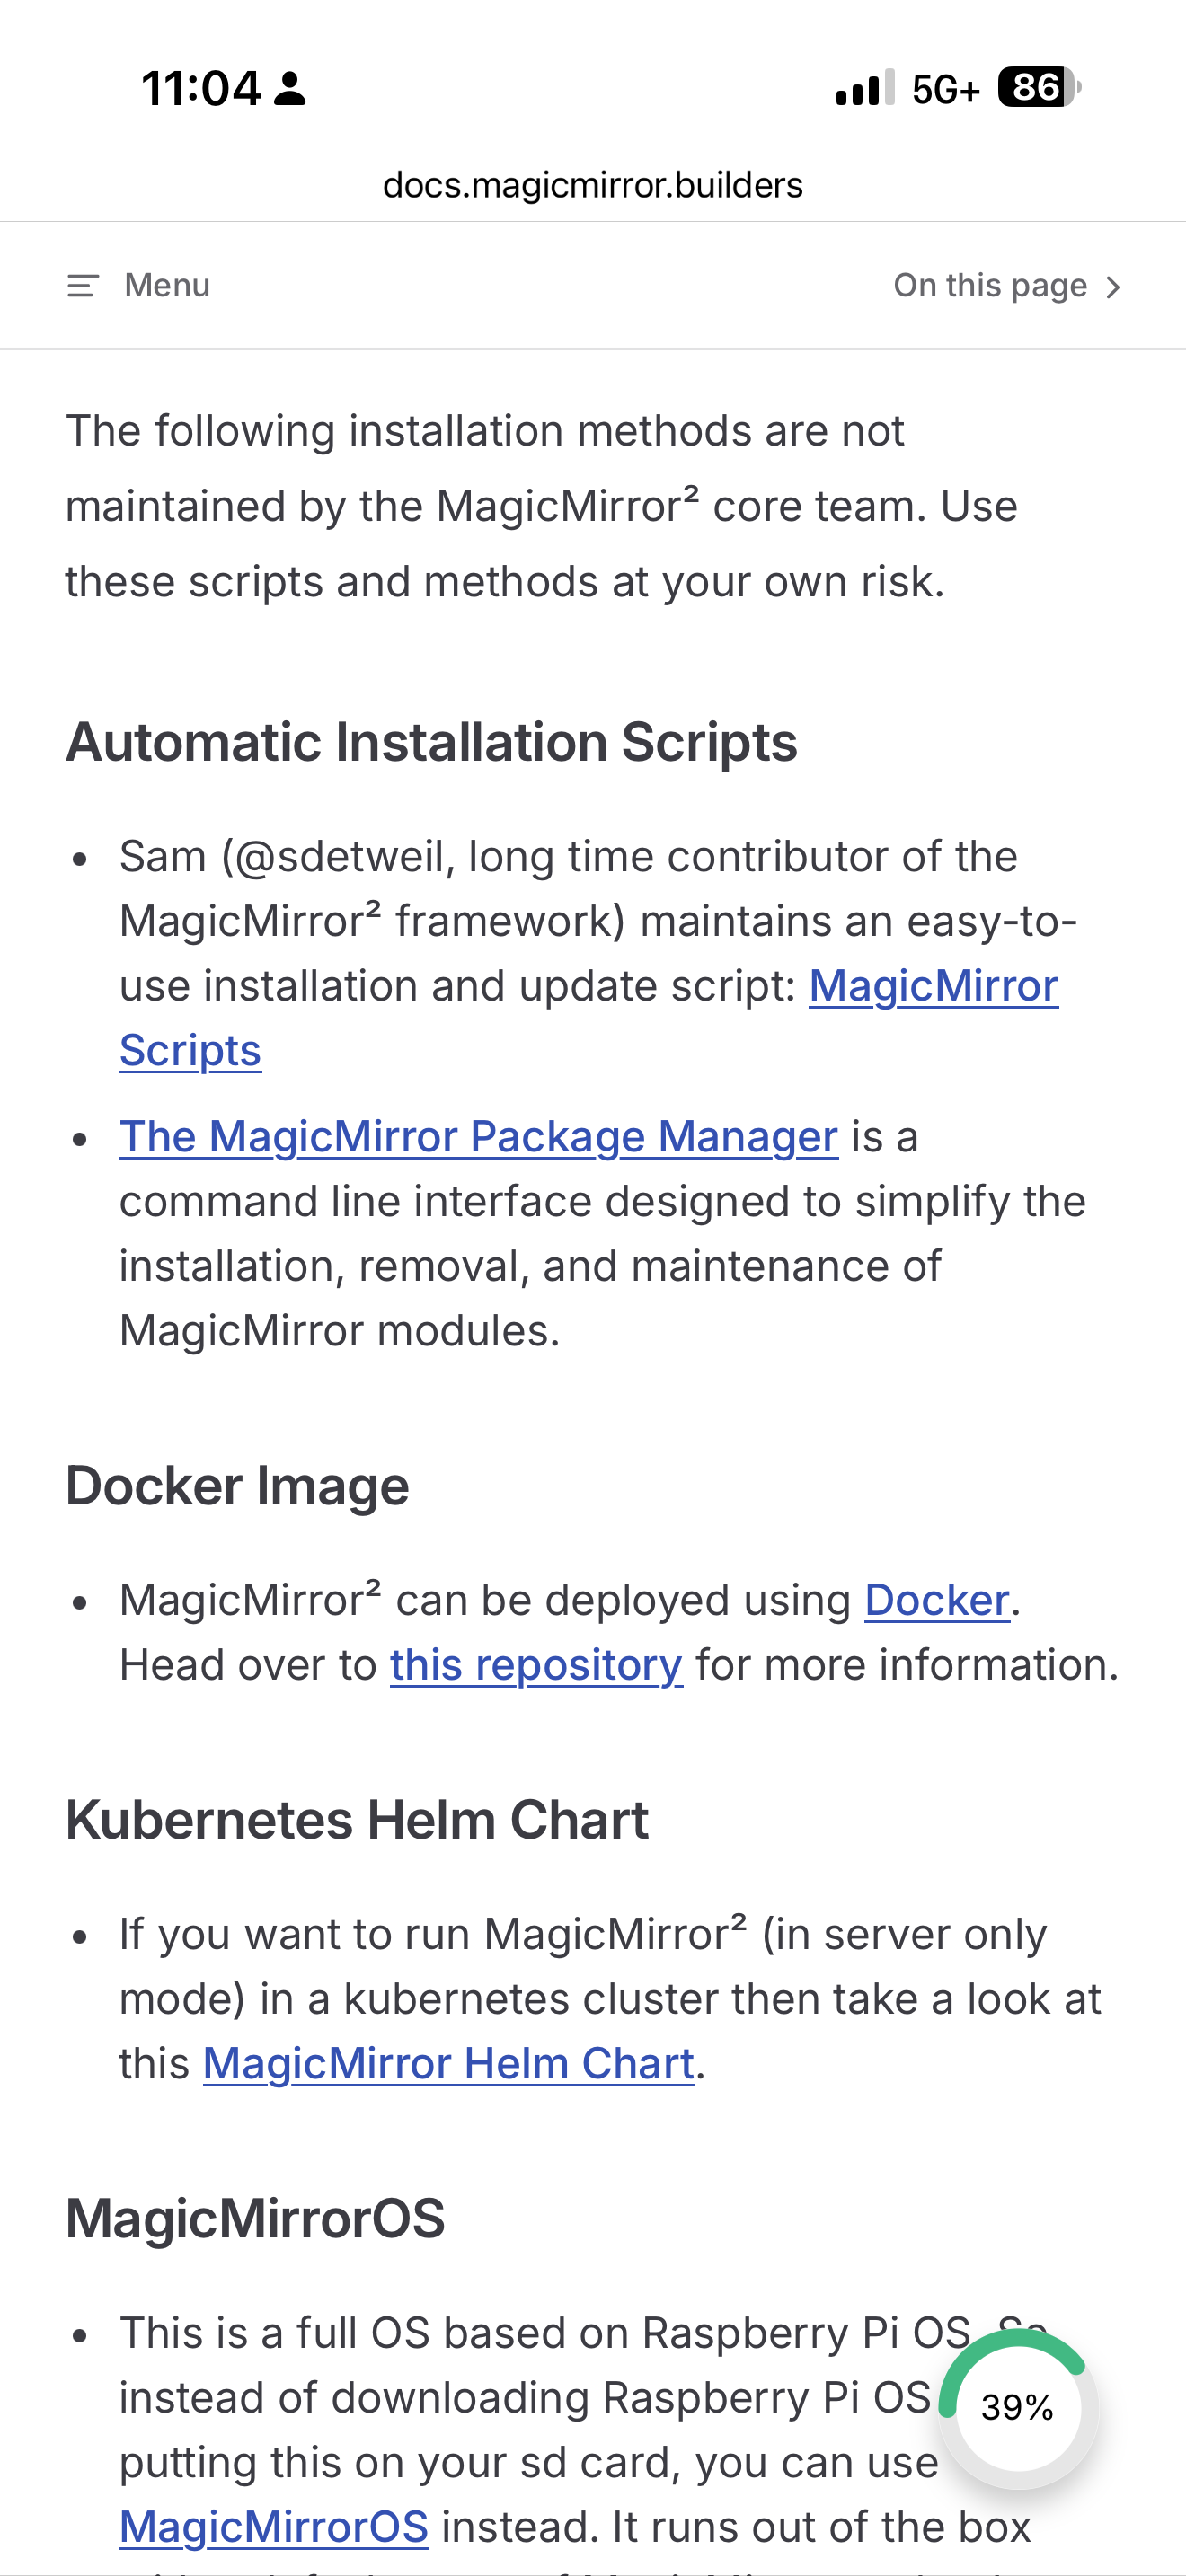Screen dimensions: 1186x2576
Task: Expand the On this page chevron arrow
Action: click(x=1113, y=288)
